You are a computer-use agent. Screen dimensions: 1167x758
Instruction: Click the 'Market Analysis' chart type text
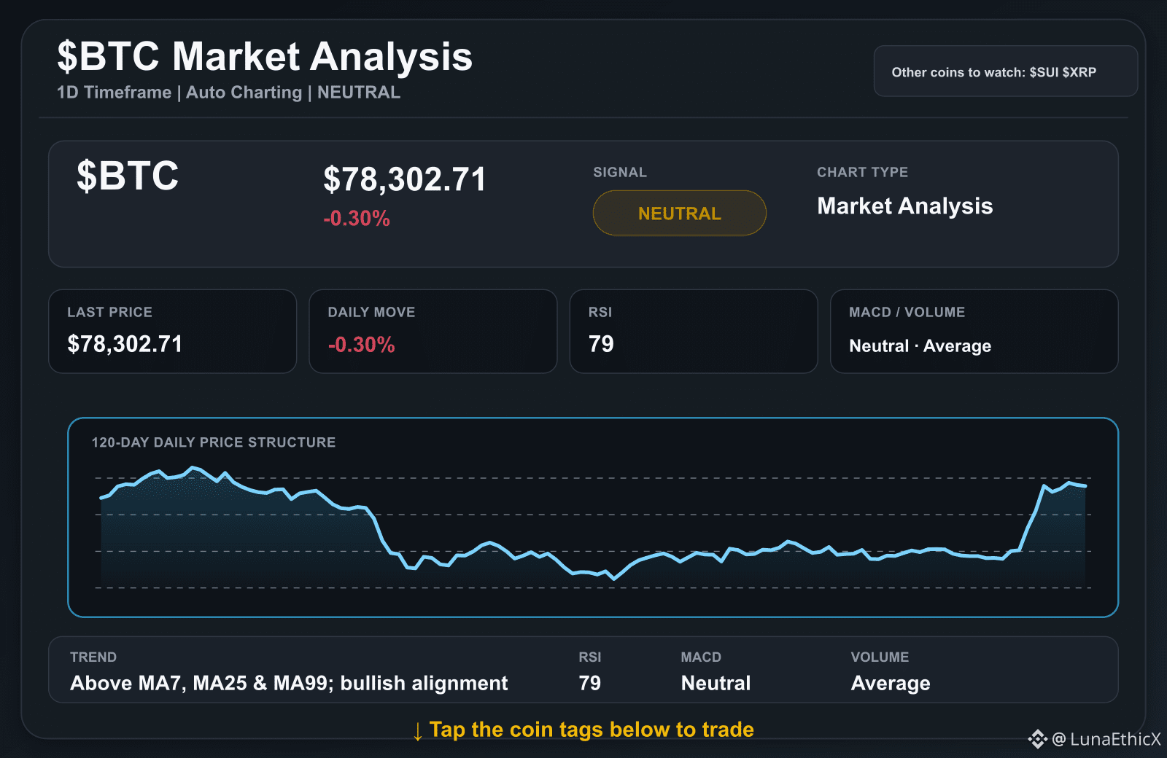pos(904,206)
